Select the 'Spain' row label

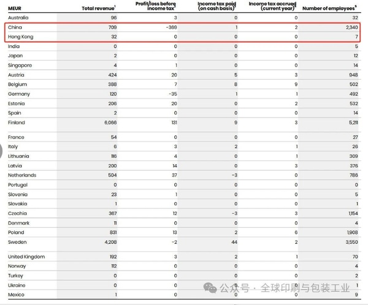tap(14, 113)
